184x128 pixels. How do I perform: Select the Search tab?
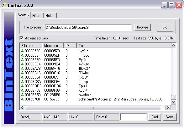[x=23, y=15]
